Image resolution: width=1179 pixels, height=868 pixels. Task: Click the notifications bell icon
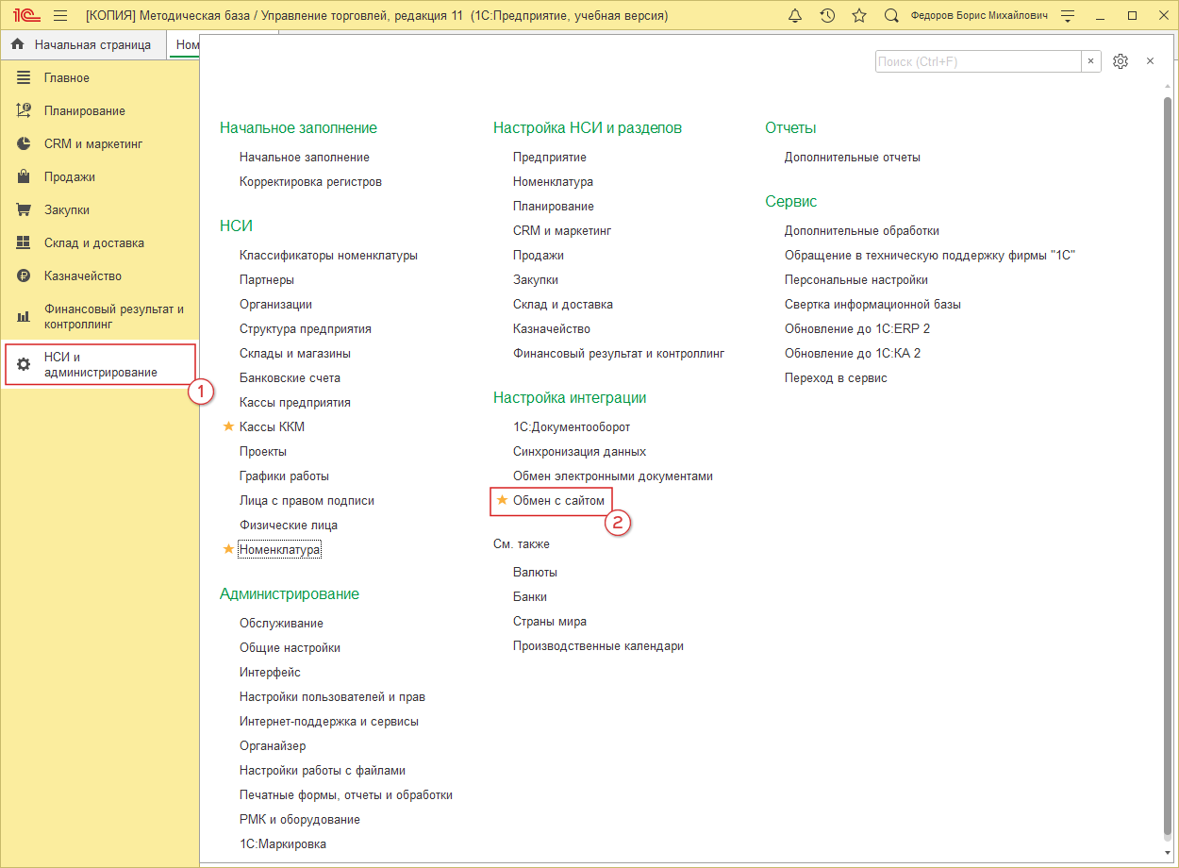795,16
